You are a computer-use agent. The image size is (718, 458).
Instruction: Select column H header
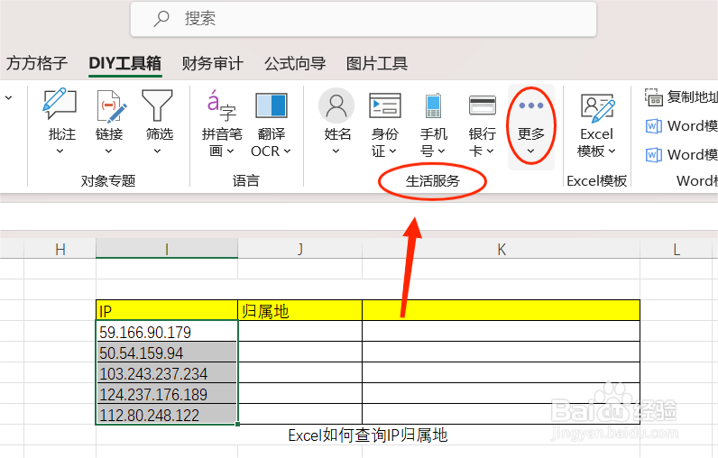point(60,250)
